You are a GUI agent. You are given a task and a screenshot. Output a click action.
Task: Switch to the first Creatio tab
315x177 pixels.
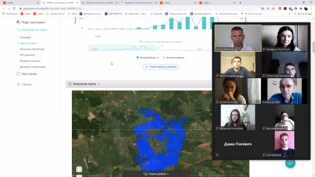pos(21,3)
